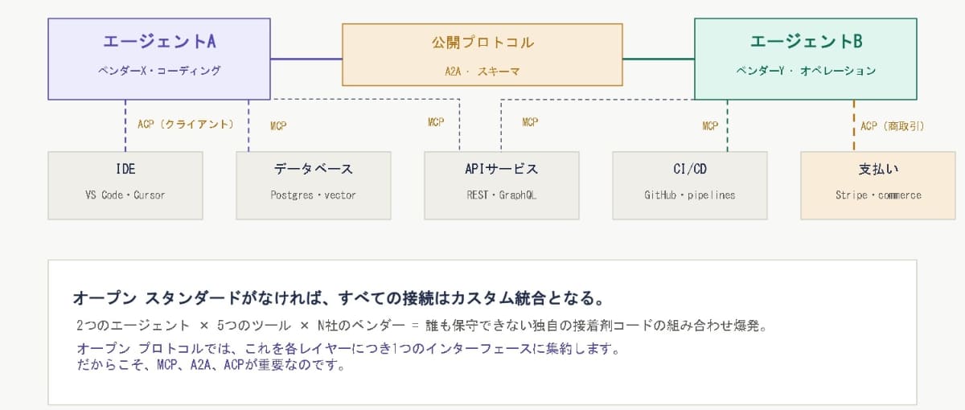The height and width of the screenshot is (410, 965).
Task: Click the VS Code・Cursor text
Action: coord(125,195)
